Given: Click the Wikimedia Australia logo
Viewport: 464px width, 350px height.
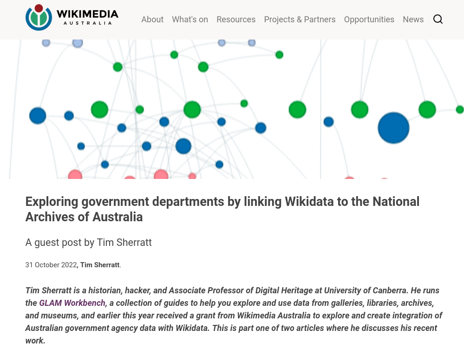Looking at the screenshot, I should pyautogui.click(x=72, y=18).
